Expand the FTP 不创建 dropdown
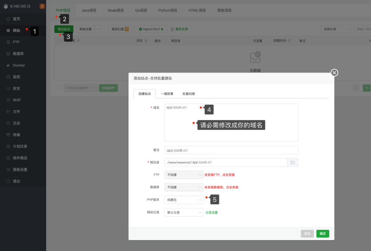This screenshot has height=251, width=371. coord(184,174)
